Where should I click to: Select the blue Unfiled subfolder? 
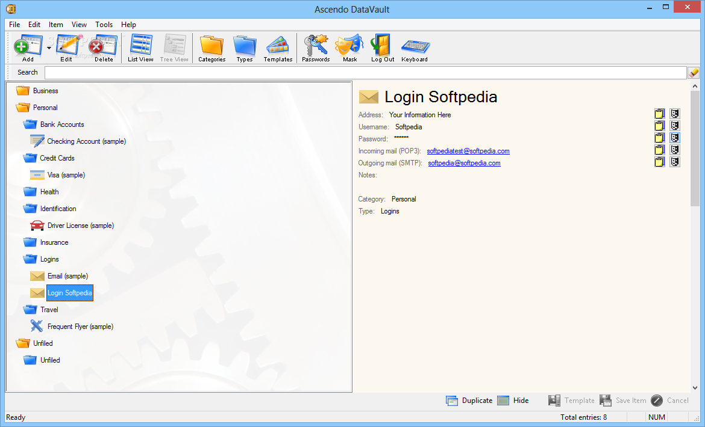click(x=42, y=360)
